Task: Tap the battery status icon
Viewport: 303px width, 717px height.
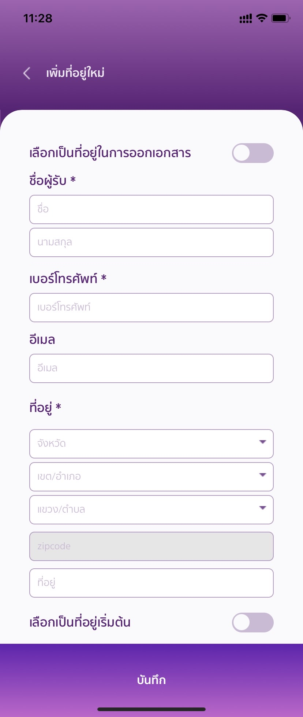Action: (x=280, y=18)
